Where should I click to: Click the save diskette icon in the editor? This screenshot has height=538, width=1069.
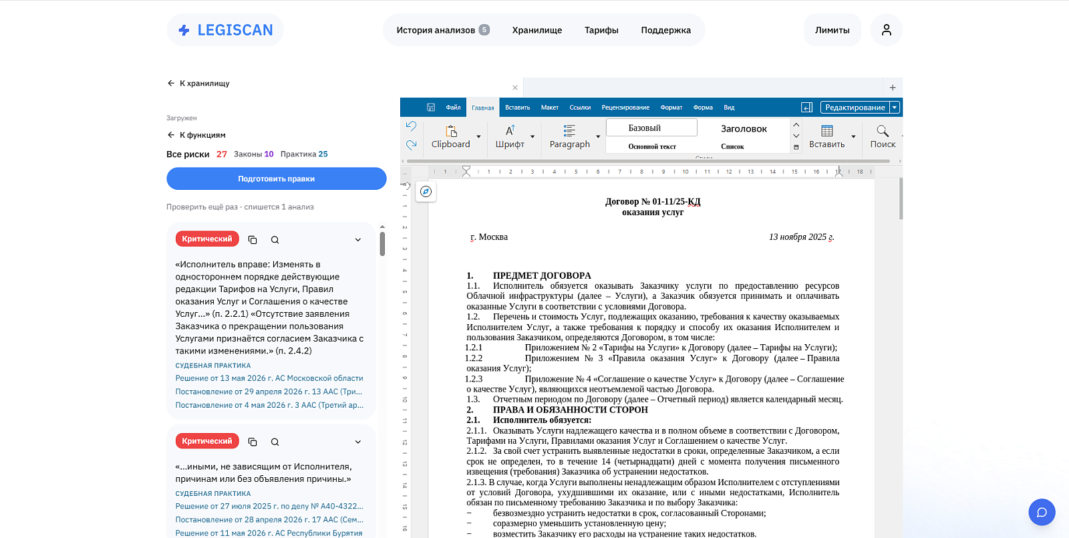[x=431, y=108]
